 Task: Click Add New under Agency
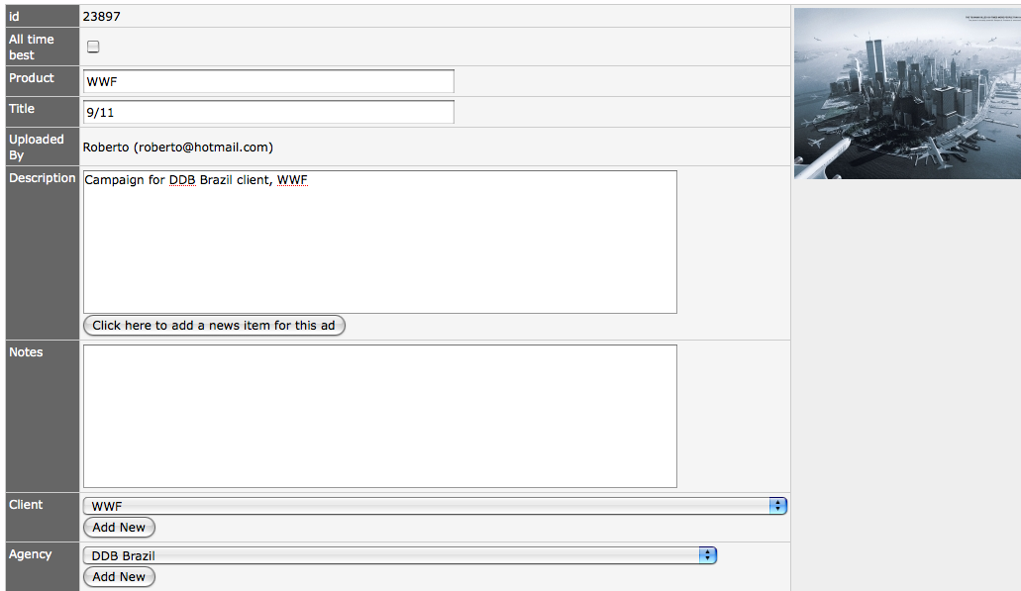click(x=119, y=577)
